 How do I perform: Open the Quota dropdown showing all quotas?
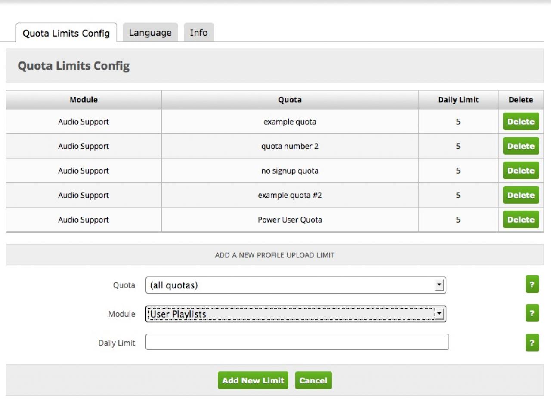click(x=296, y=285)
